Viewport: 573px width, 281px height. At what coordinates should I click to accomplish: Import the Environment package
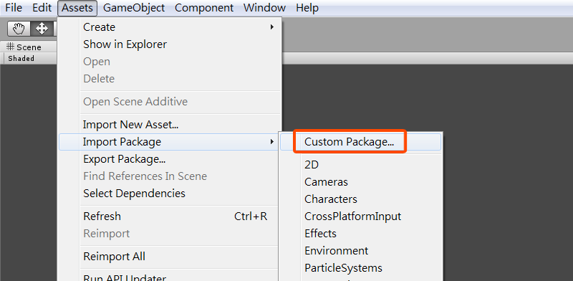click(361, 251)
